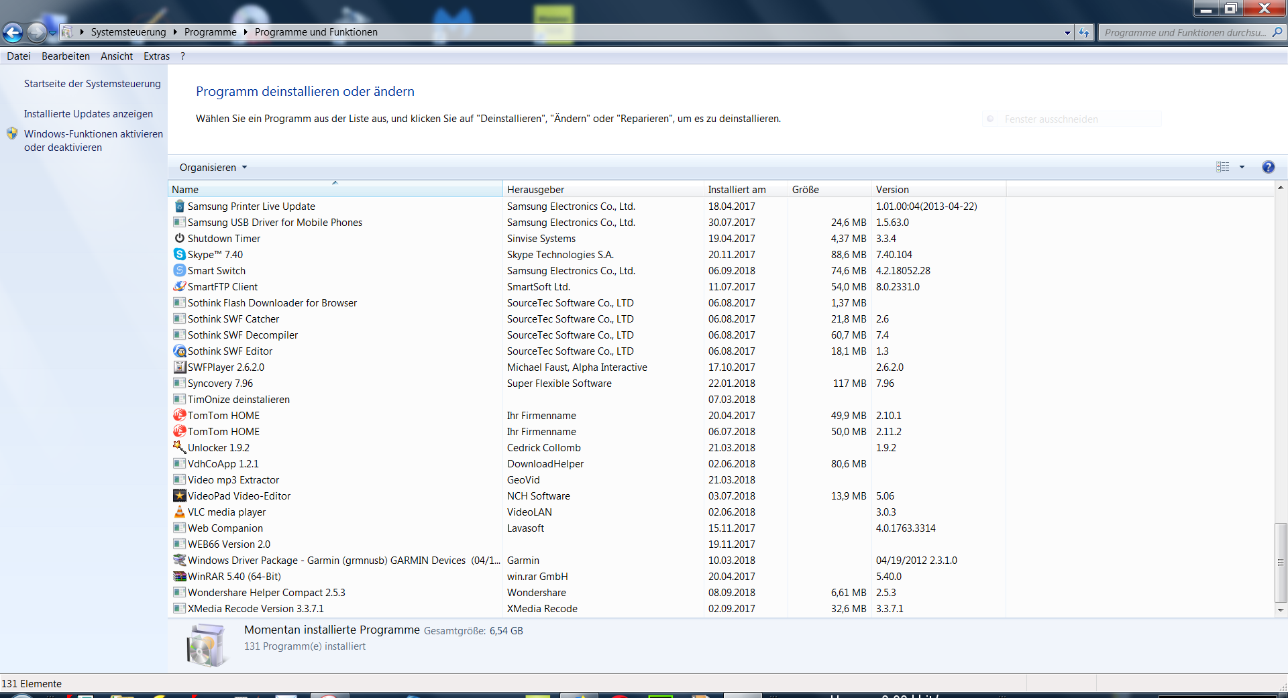The image size is (1288, 698).
Task: Sort by Version column header
Action: (x=938, y=190)
